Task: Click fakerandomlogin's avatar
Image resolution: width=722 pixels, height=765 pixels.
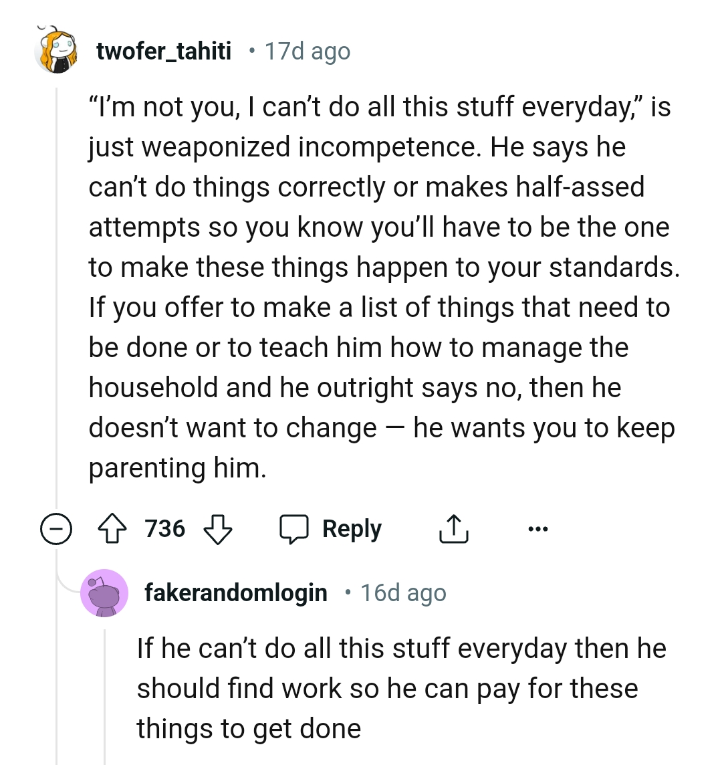Action: (106, 592)
